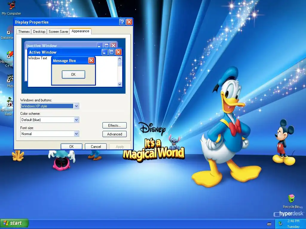Click the Effects... button
This screenshot has height=229, width=306.
click(114, 126)
